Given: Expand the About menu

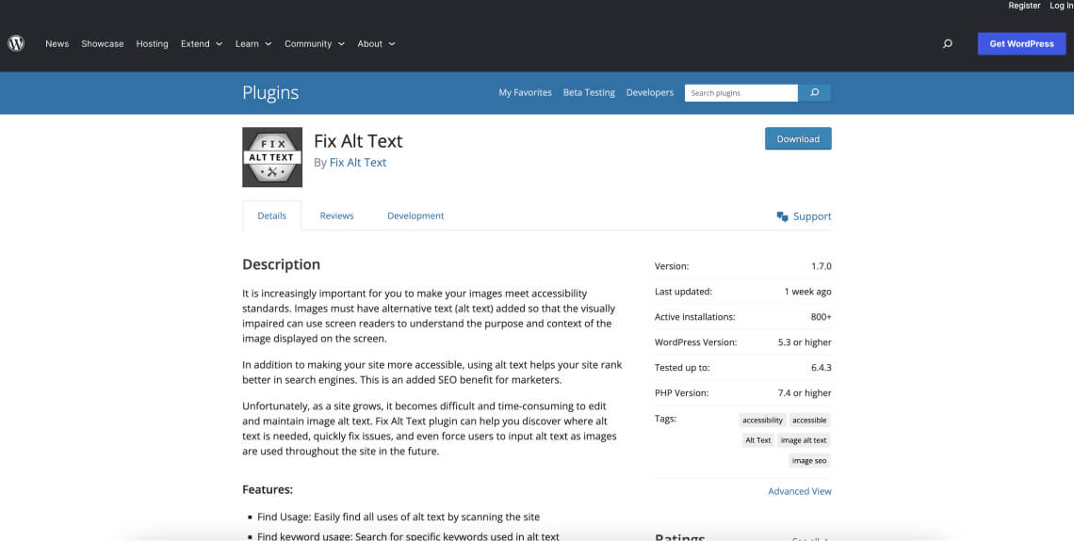Looking at the screenshot, I should tap(376, 43).
